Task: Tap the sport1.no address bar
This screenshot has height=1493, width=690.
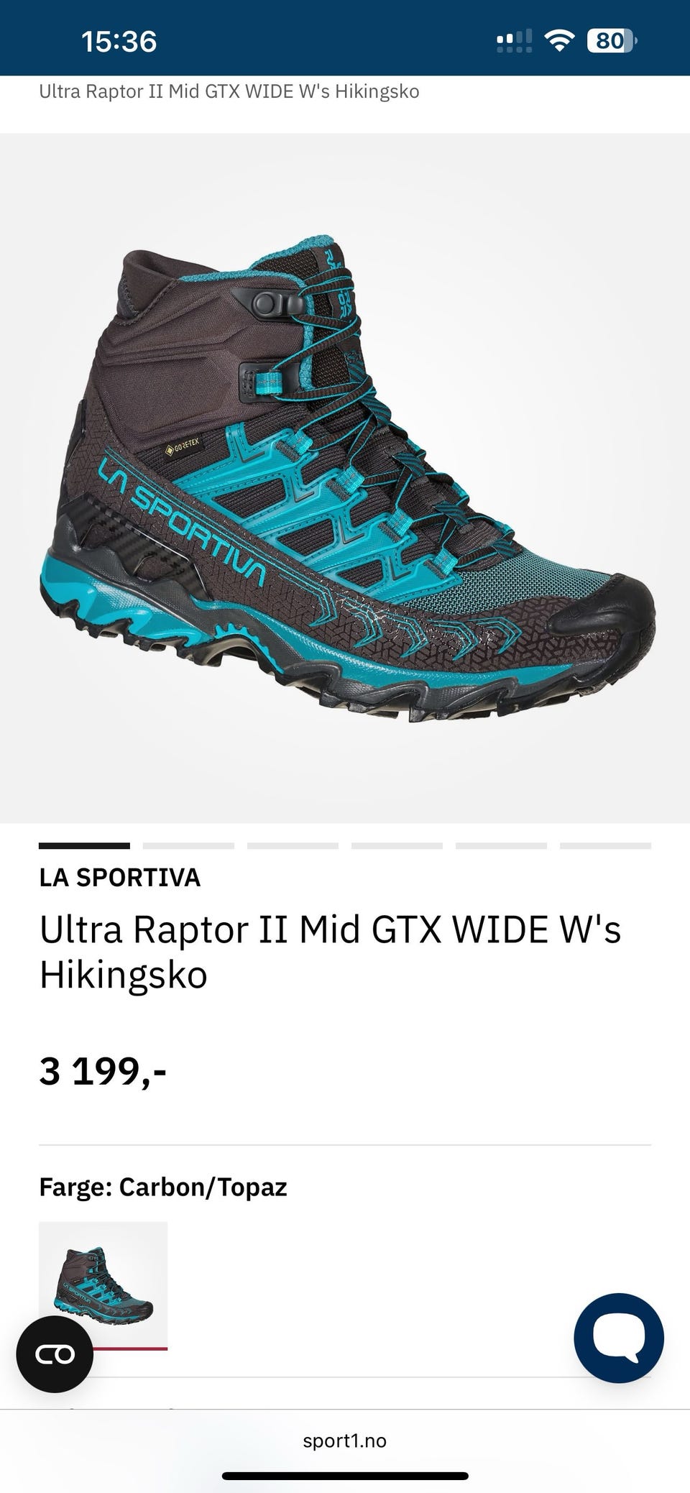Action: 345,1441
